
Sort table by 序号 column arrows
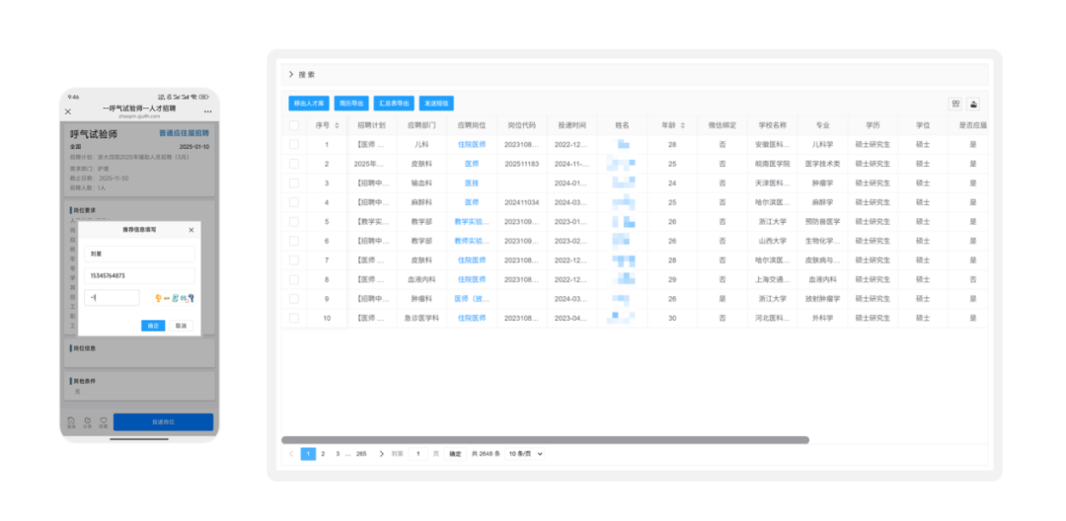338,125
